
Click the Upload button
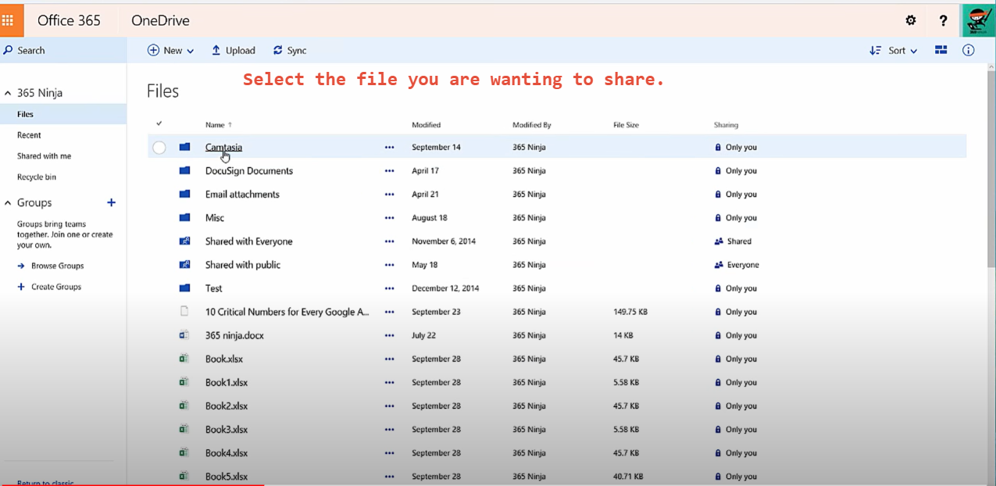234,50
